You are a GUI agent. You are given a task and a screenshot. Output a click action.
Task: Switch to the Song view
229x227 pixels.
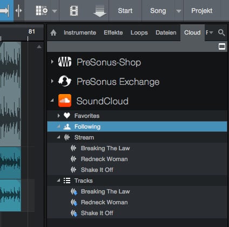pyautogui.click(x=158, y=11)
